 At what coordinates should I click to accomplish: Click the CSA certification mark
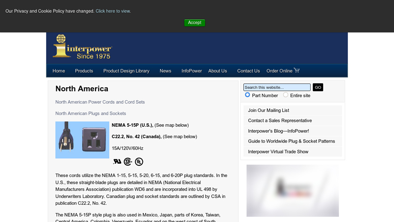(x=128, y=161)
